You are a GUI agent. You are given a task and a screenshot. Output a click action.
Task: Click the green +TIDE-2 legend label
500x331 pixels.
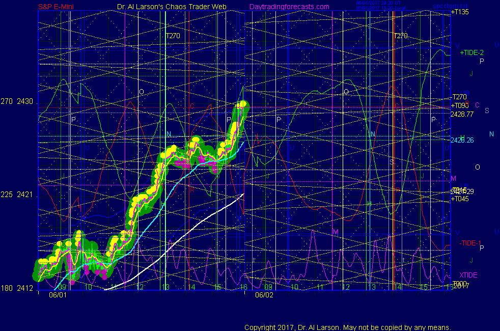point(471,52)
